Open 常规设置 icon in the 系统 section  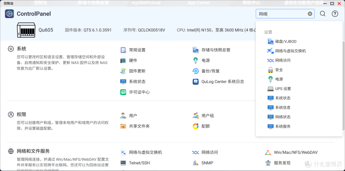click(x=123, y=50)
